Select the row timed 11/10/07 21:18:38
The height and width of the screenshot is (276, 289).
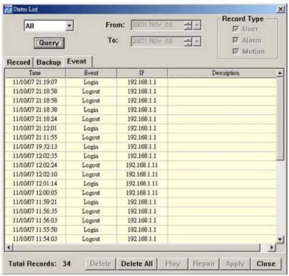pos(140,110)
